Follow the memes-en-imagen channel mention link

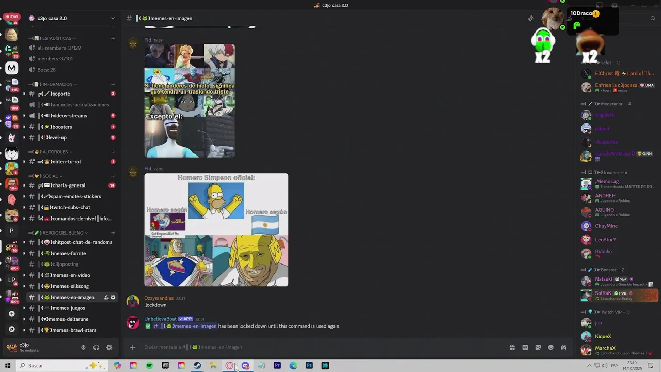(x=184, y=326)
